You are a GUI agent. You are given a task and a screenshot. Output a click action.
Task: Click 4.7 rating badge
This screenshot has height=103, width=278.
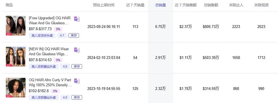pos(62,35)
